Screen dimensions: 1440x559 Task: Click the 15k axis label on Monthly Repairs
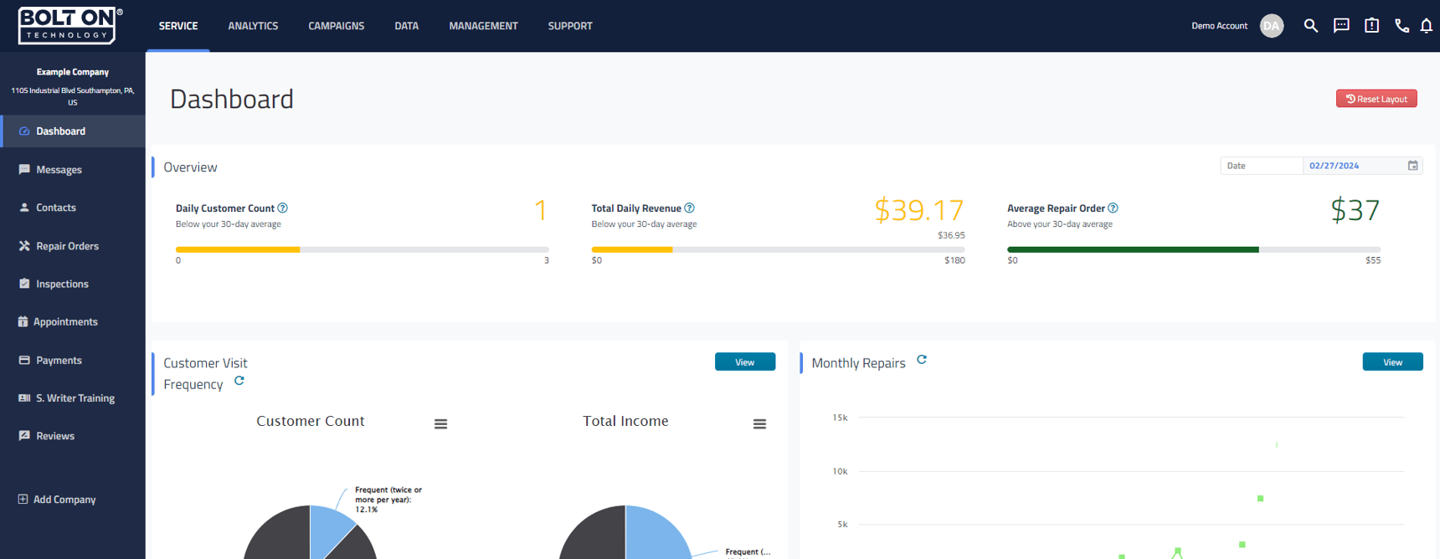(840, 417)
